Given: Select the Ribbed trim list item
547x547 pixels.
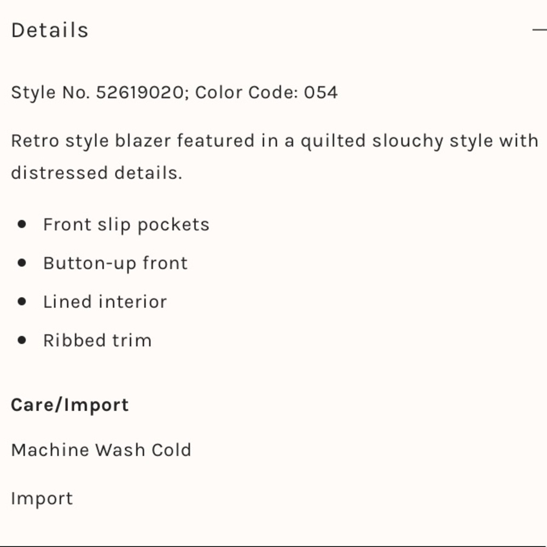Looking at the screenshot, I should pyautogui.click(x=97, y=340).
